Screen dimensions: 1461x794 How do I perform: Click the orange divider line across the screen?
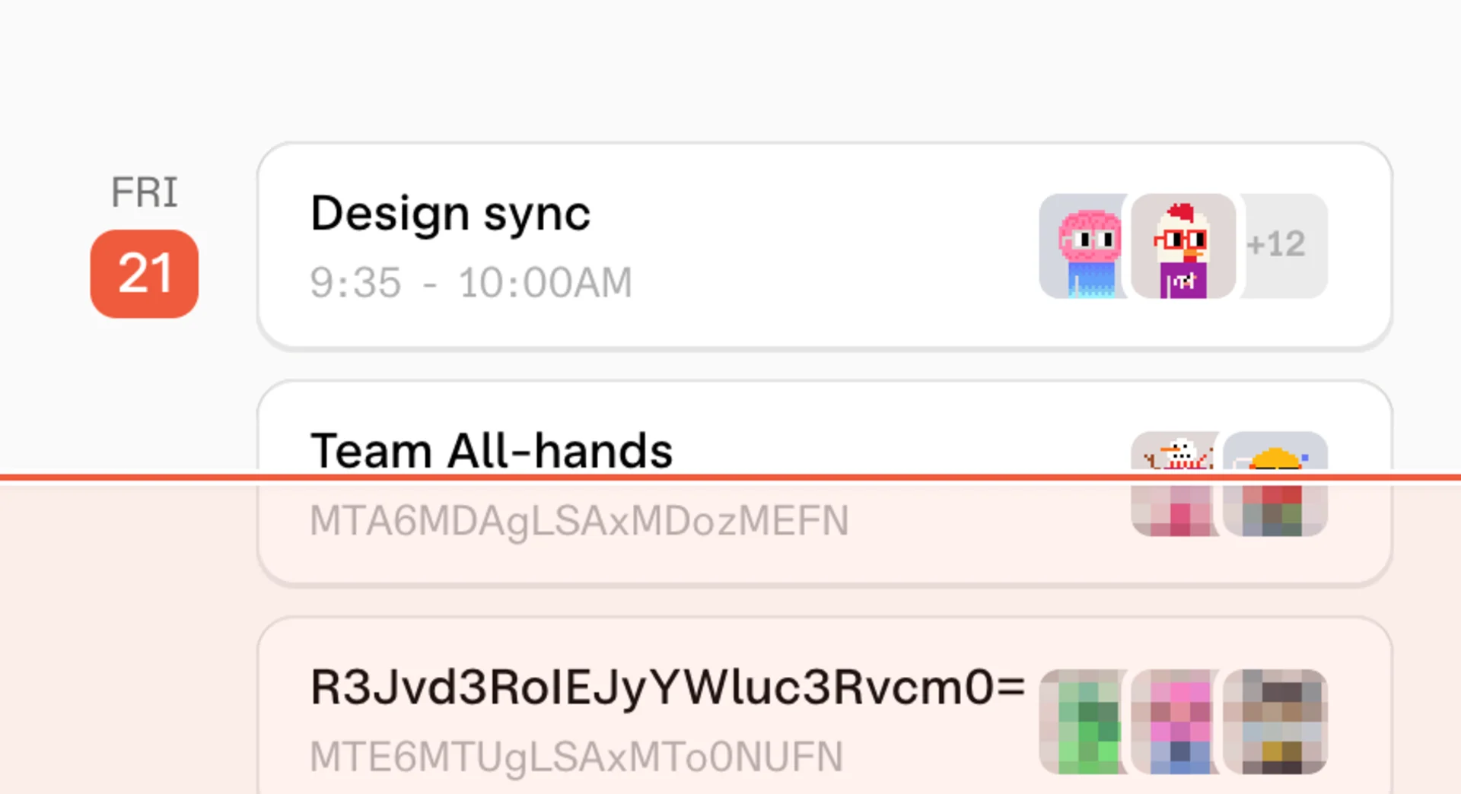[730, 478]
